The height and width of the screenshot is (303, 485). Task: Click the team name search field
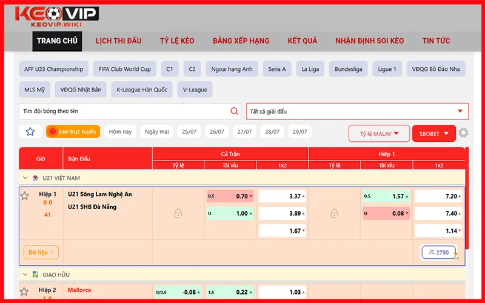click(x=124, y=112)
